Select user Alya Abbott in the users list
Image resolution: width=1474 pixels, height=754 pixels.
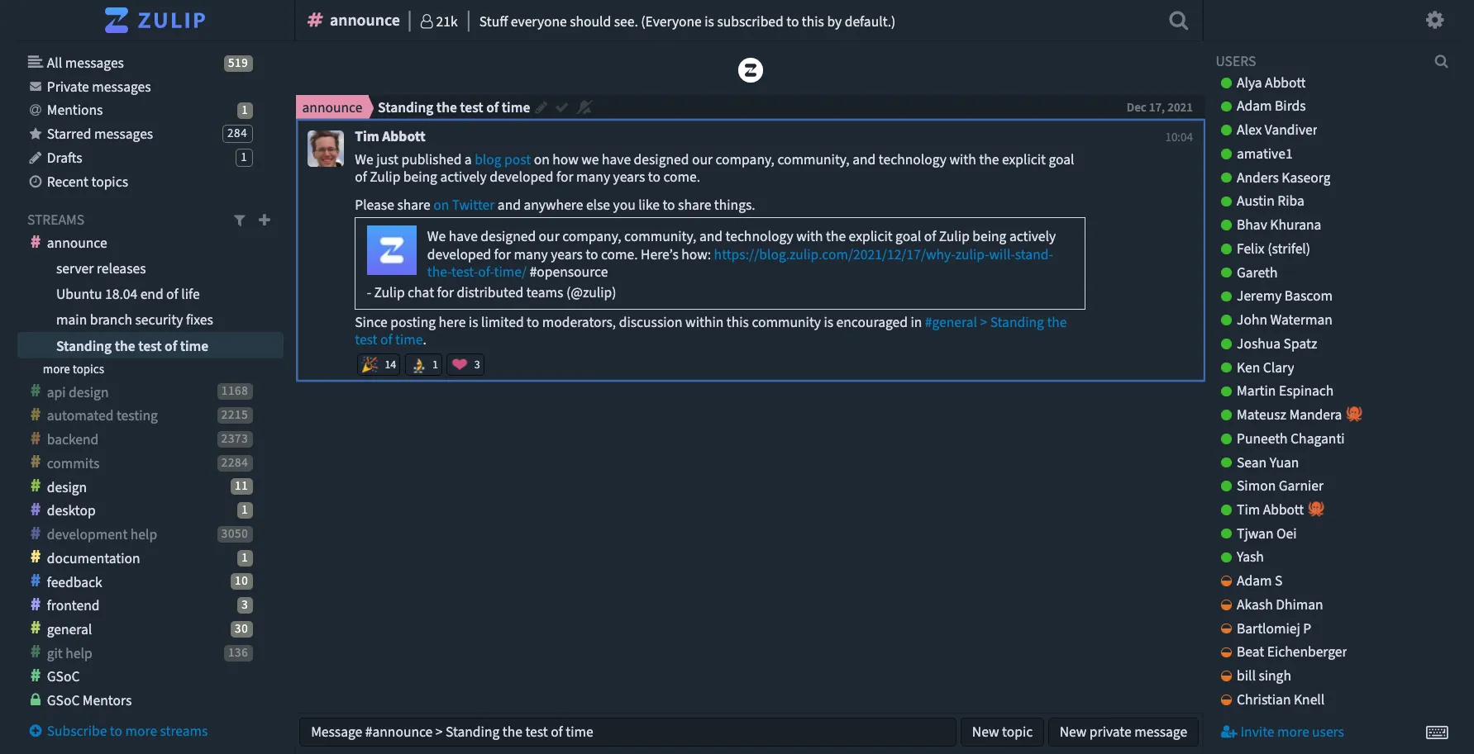point(1271,83)
